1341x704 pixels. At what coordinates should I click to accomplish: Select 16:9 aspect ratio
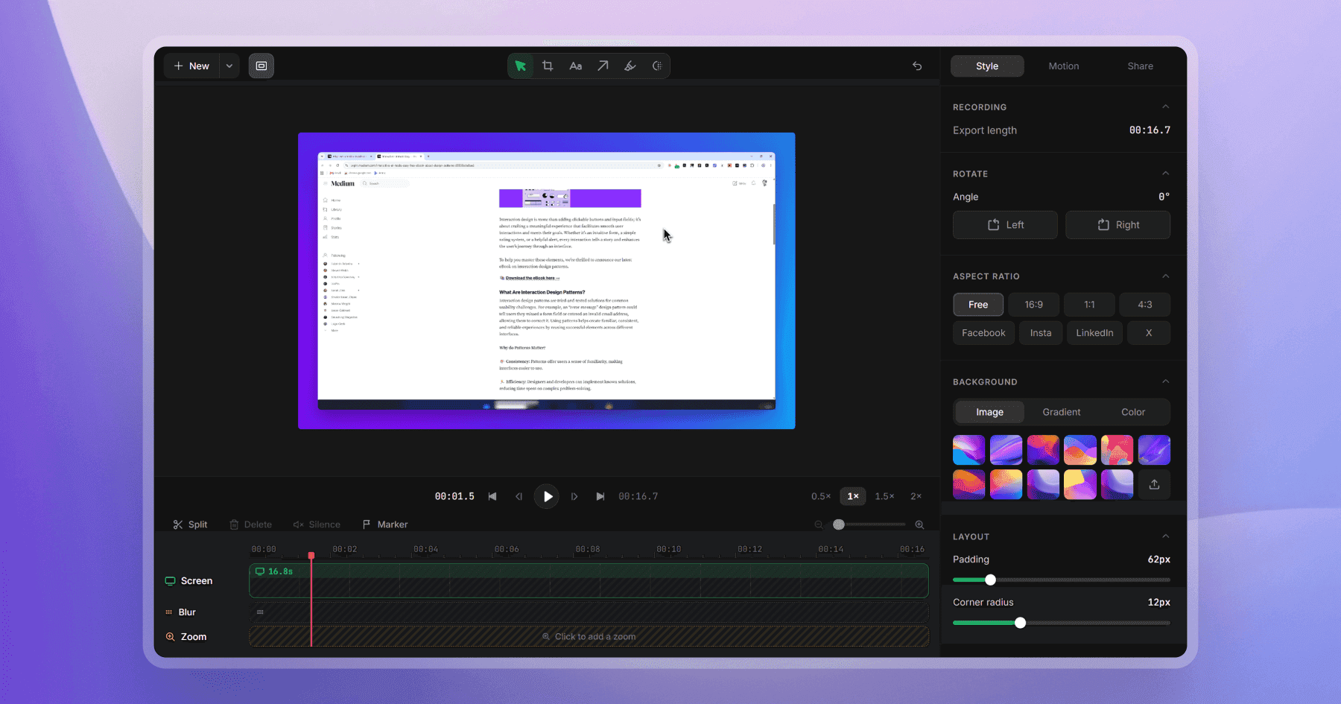pos(1033,305)
